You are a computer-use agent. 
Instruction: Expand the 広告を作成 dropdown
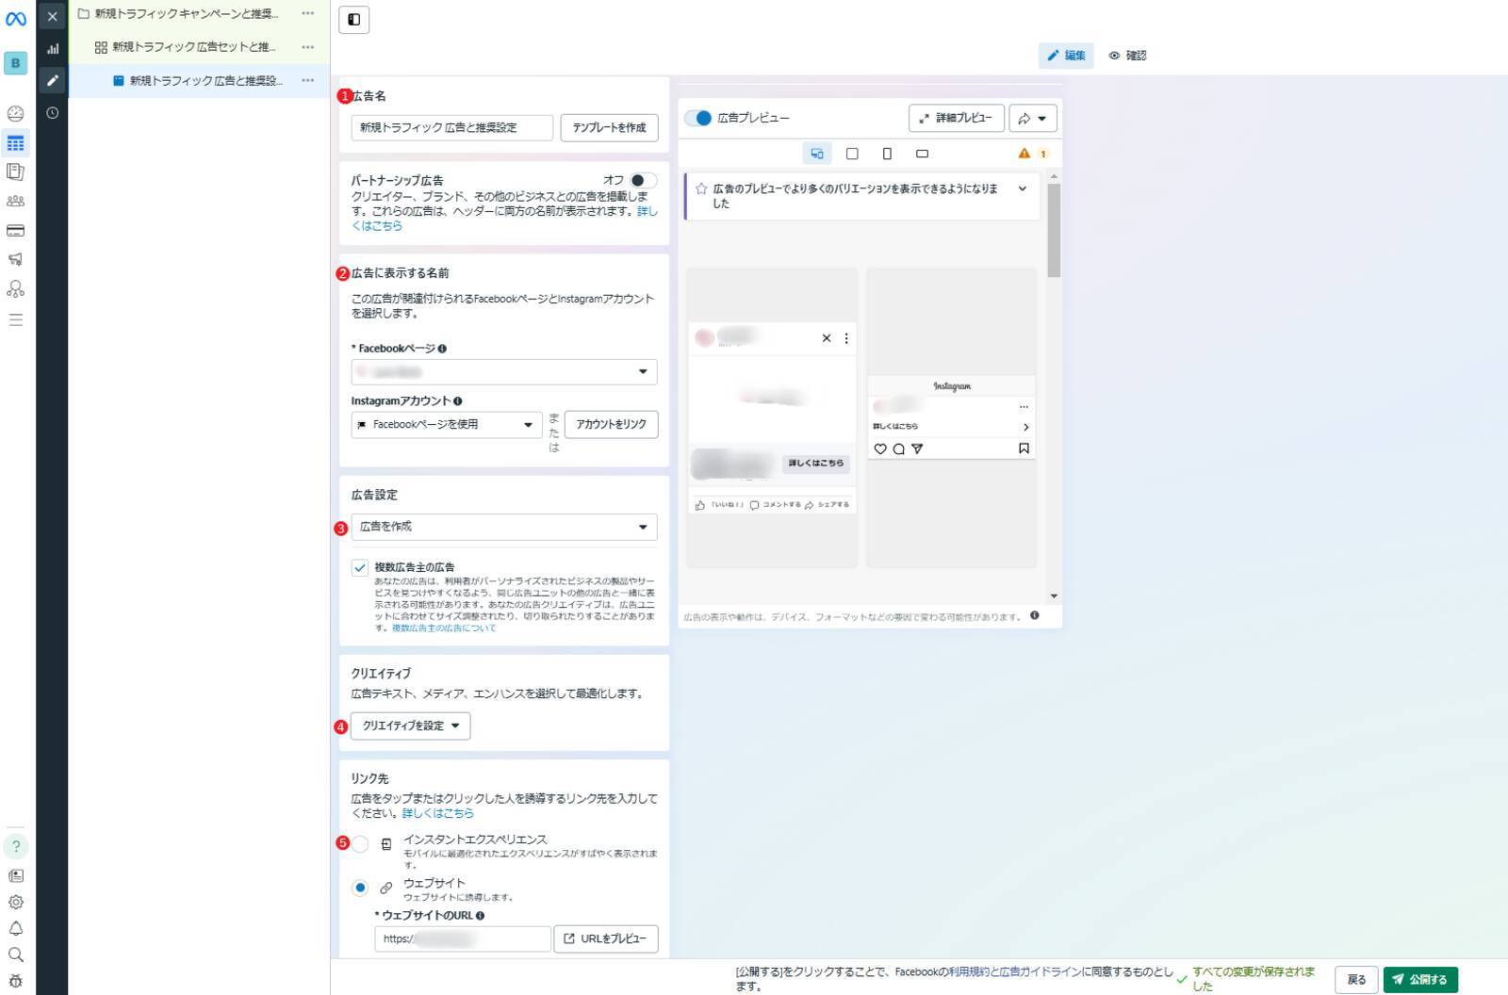[503, 527]
